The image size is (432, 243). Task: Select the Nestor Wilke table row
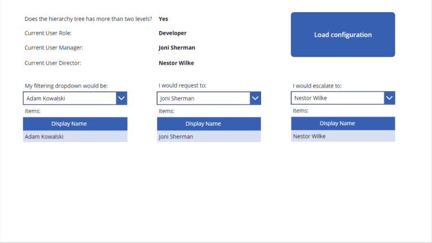[x=343, y=136]
